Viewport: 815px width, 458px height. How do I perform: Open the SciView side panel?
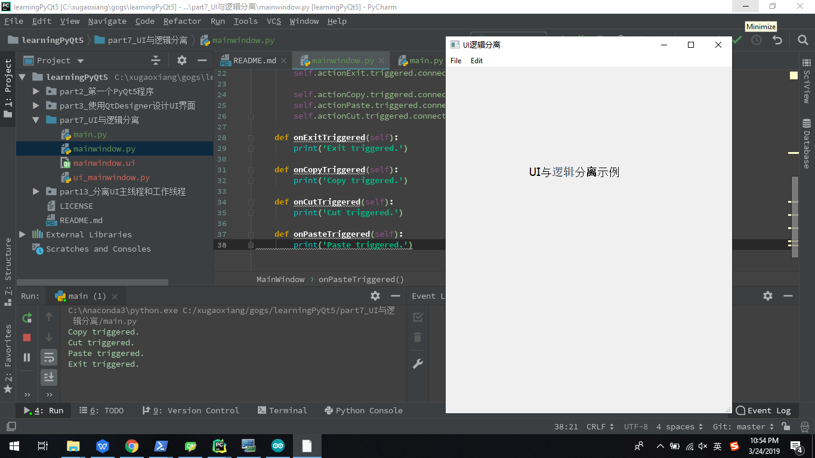pyautogui.click(x=807, y=81)
